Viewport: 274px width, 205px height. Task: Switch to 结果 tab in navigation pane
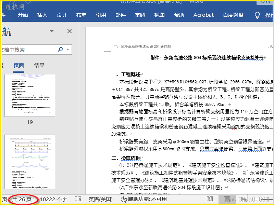tap(39, 66)
